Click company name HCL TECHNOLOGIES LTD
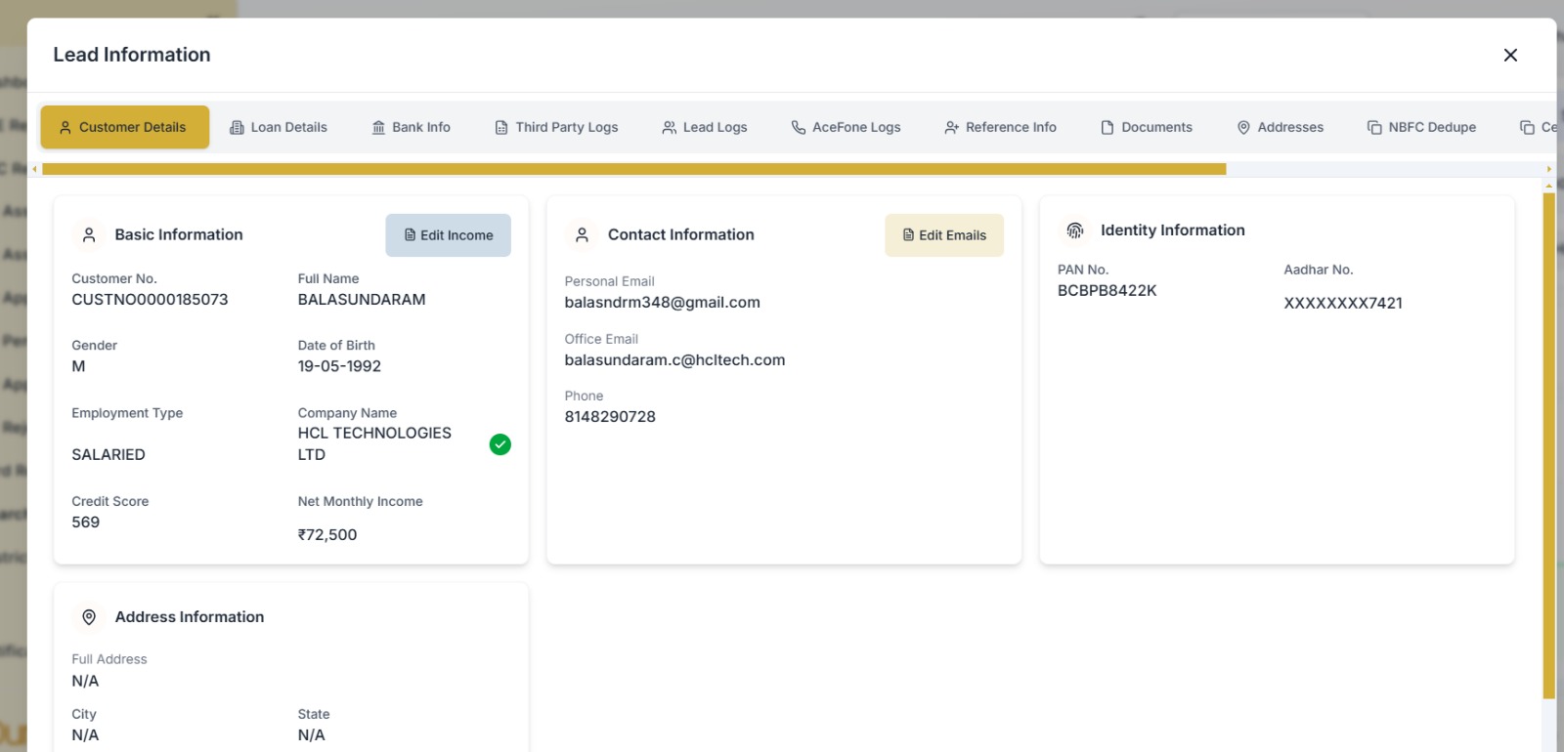 [374, 443]
